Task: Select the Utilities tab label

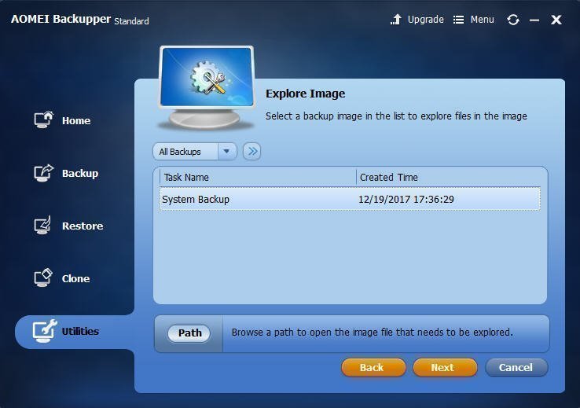Action: click(80, 331)
